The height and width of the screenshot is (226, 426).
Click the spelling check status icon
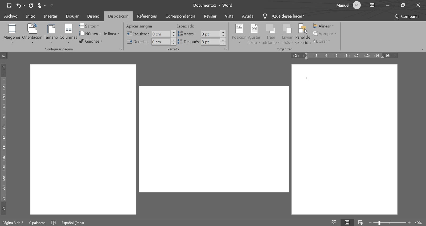[x=54, y=223]
